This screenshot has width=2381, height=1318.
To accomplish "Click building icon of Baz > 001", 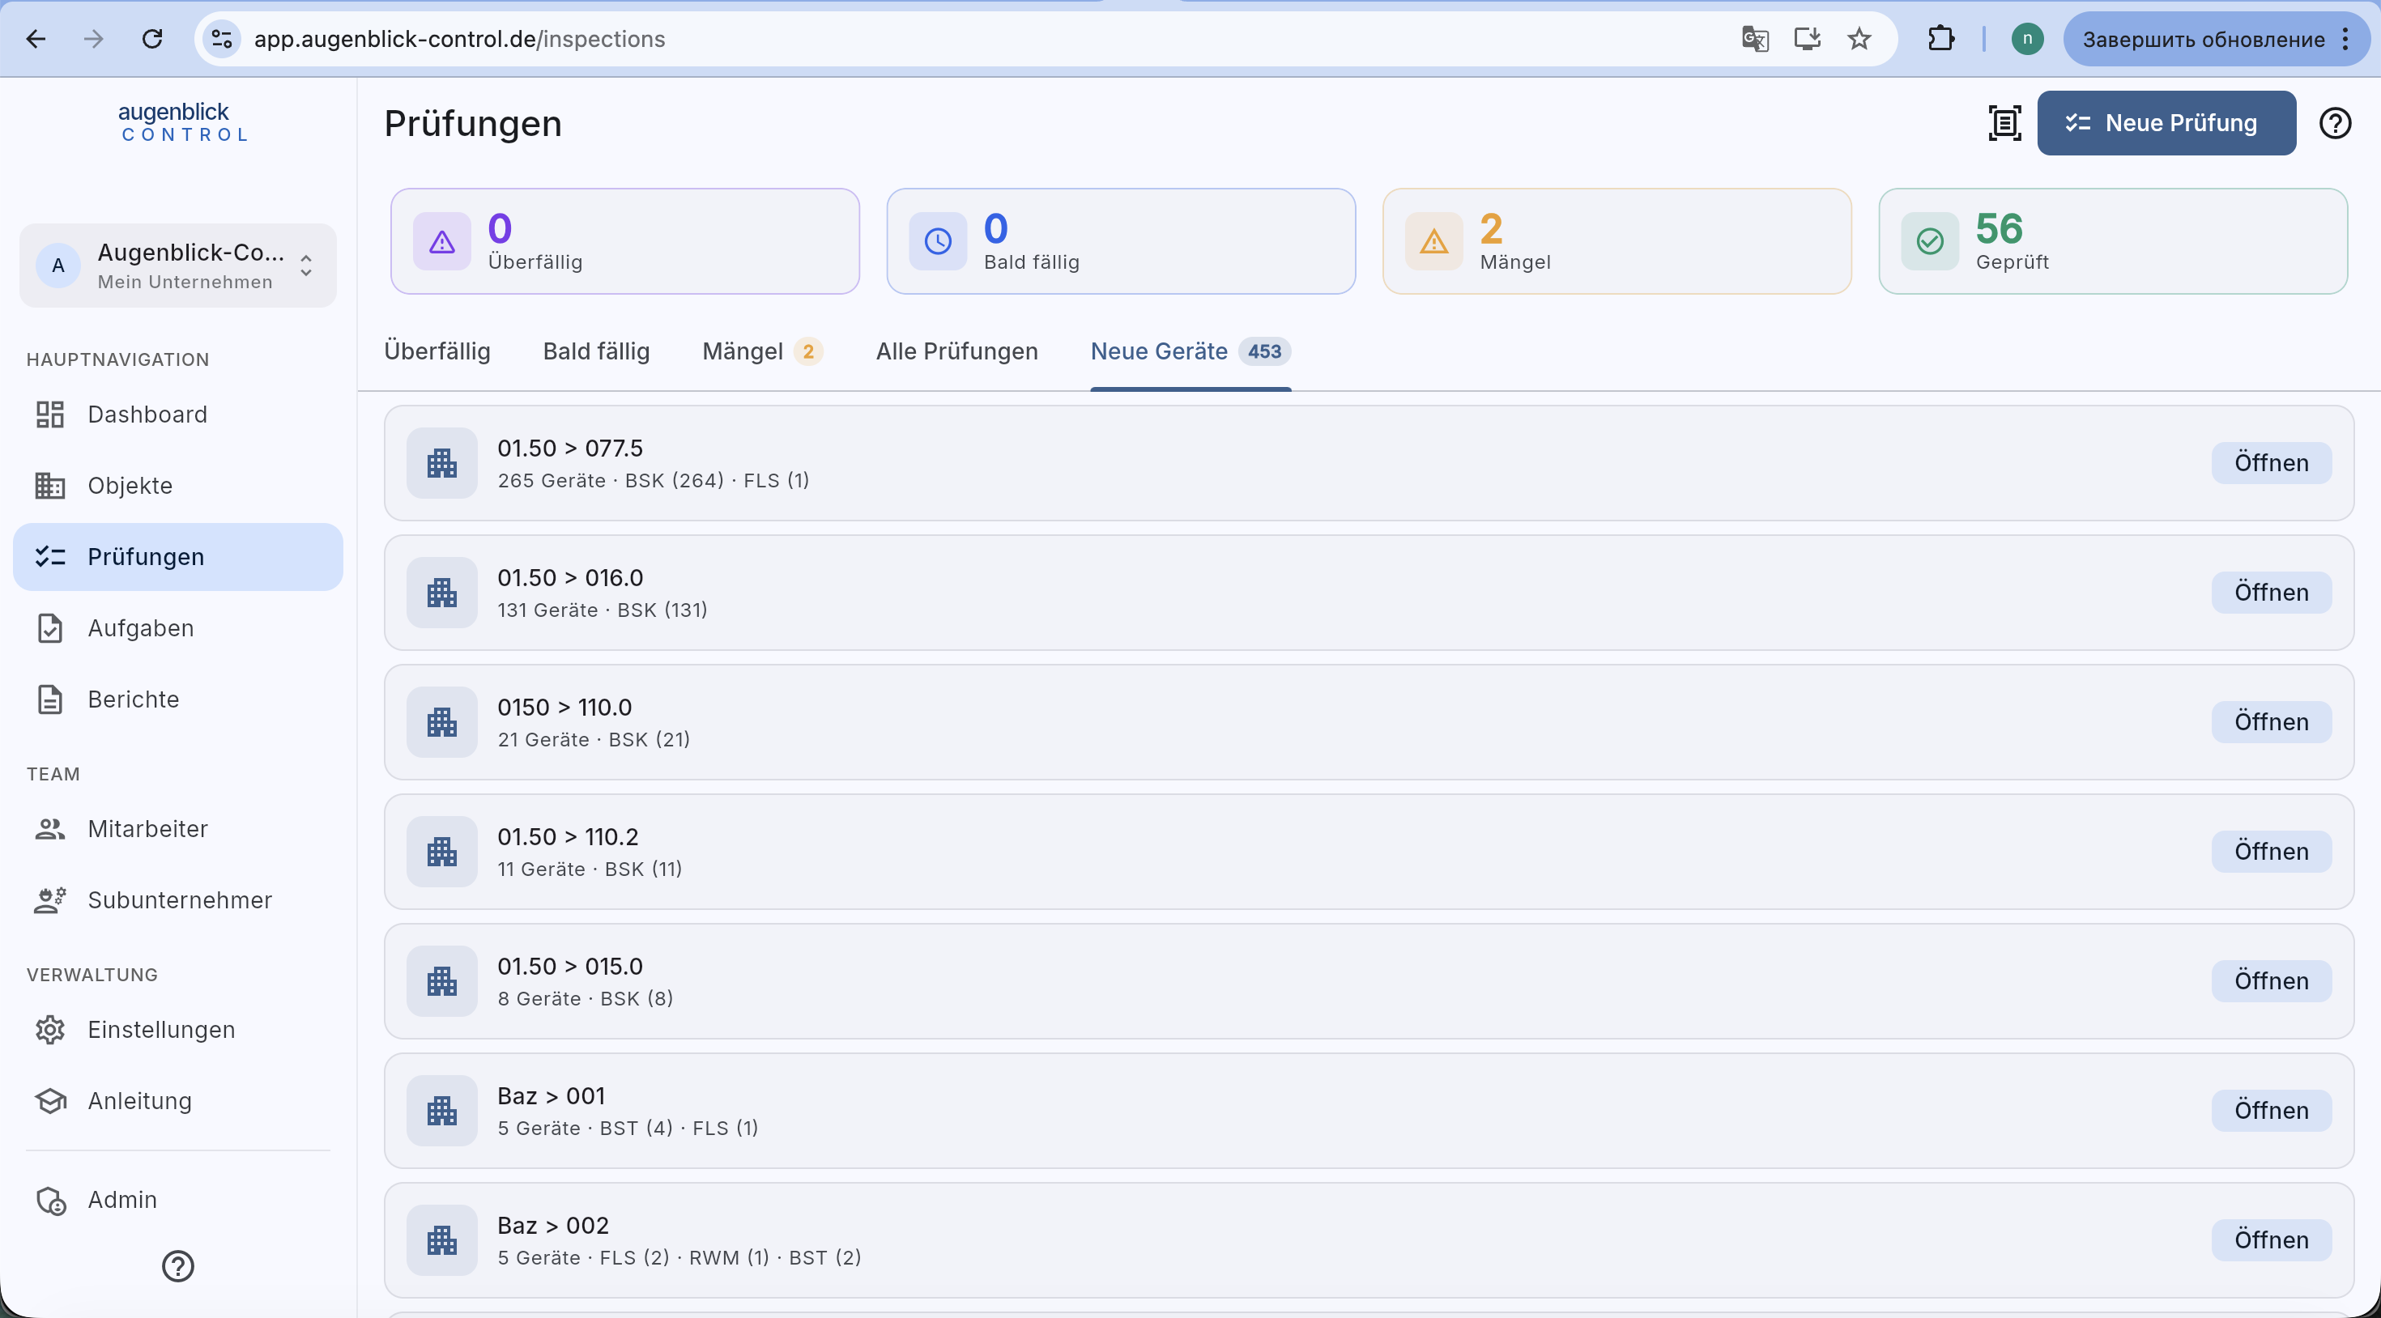I will point(442,1109).
